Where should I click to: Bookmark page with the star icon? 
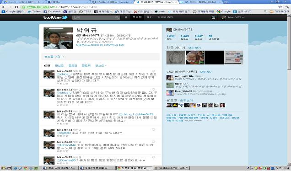[x=280, y=7]
